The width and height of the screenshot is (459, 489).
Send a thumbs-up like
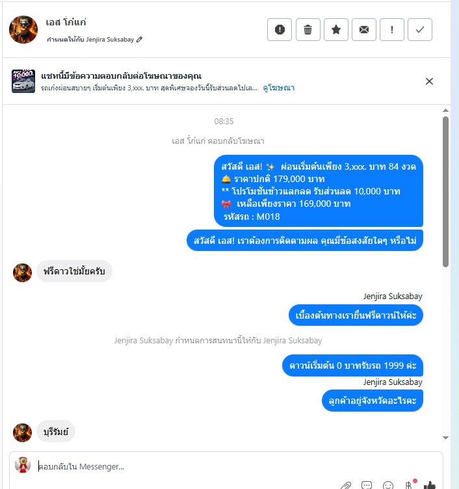coord(430,485)
